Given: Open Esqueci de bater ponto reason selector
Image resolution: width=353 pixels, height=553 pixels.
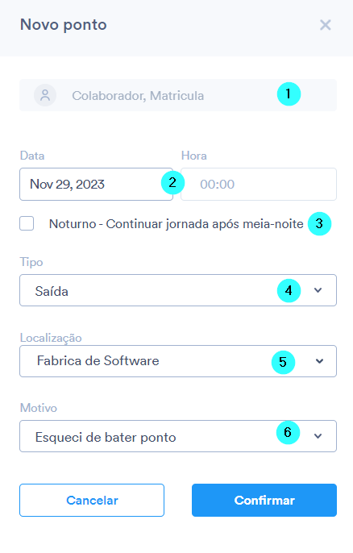Looking at the screenshot, I should click(178, 436).
